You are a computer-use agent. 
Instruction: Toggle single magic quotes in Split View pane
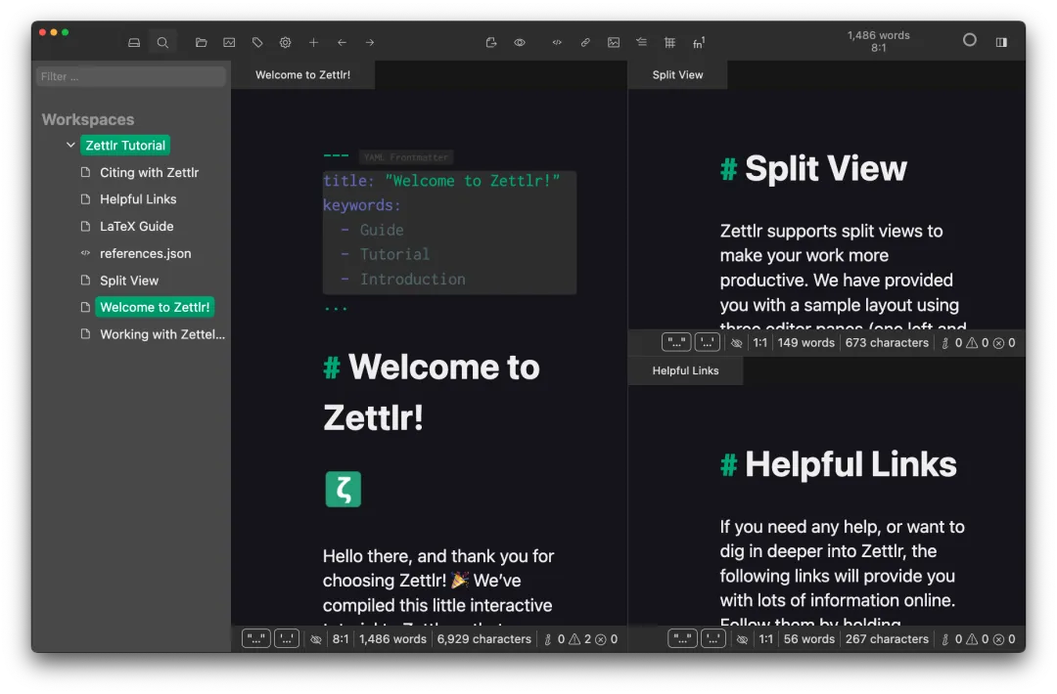708,343
